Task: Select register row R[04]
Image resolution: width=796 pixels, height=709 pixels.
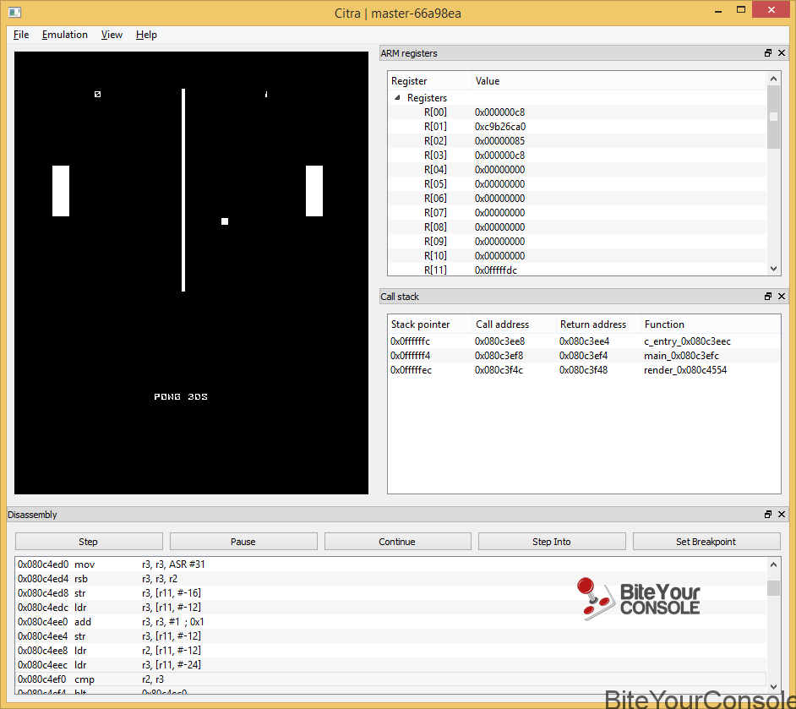Action: point(577,170)
